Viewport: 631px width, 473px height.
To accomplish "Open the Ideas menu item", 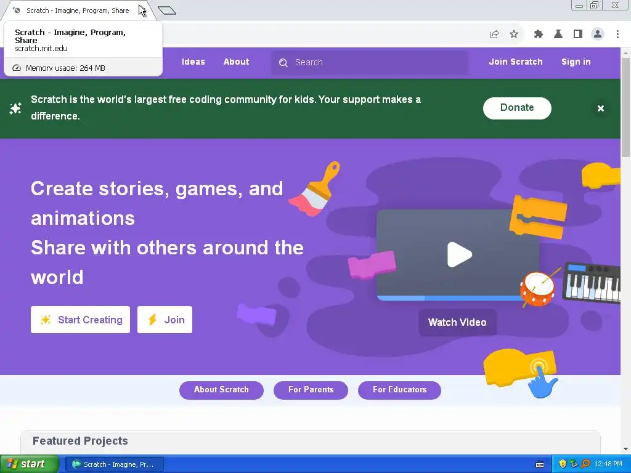I will [193, 62].
